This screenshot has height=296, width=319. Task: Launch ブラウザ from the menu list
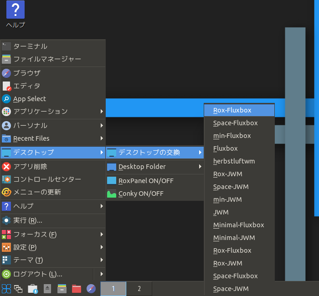click(x=53, y=73)
